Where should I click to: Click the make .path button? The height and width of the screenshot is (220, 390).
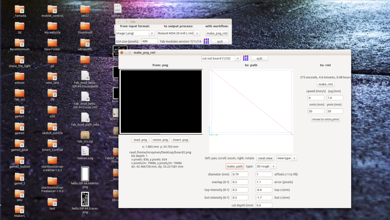point(235,167)
